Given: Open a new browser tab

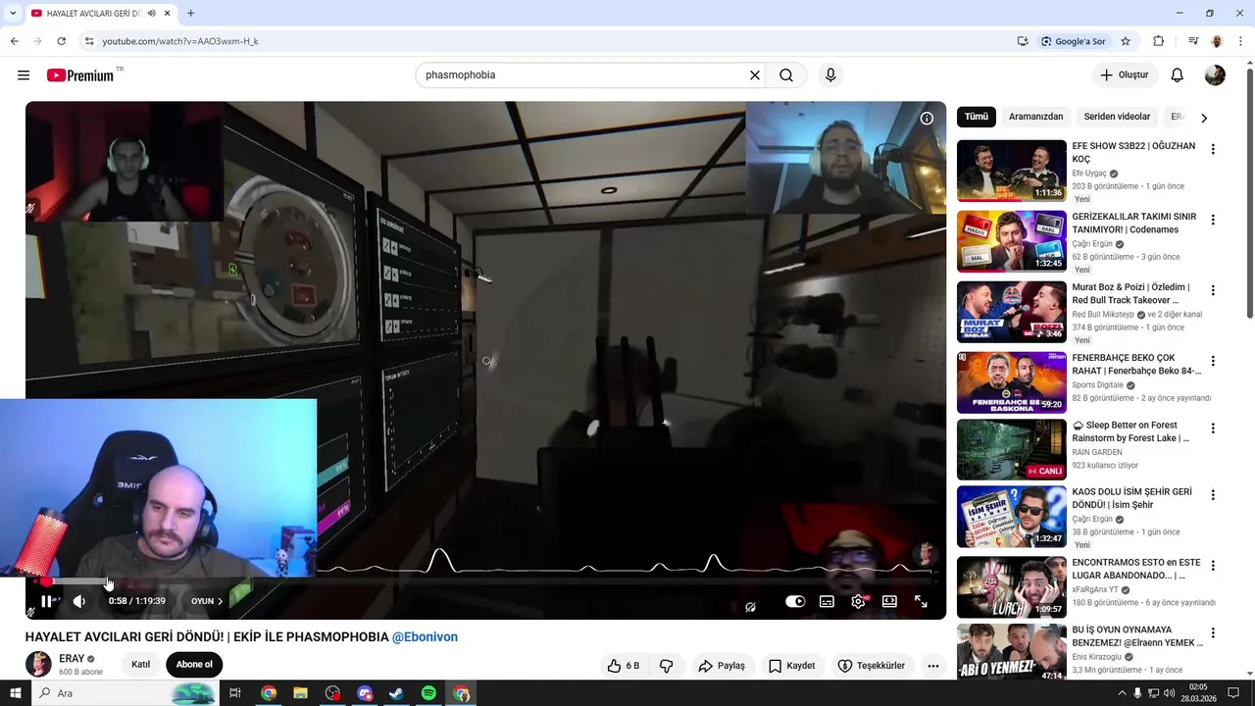Looking at the screenshot, I should [190, 14].
